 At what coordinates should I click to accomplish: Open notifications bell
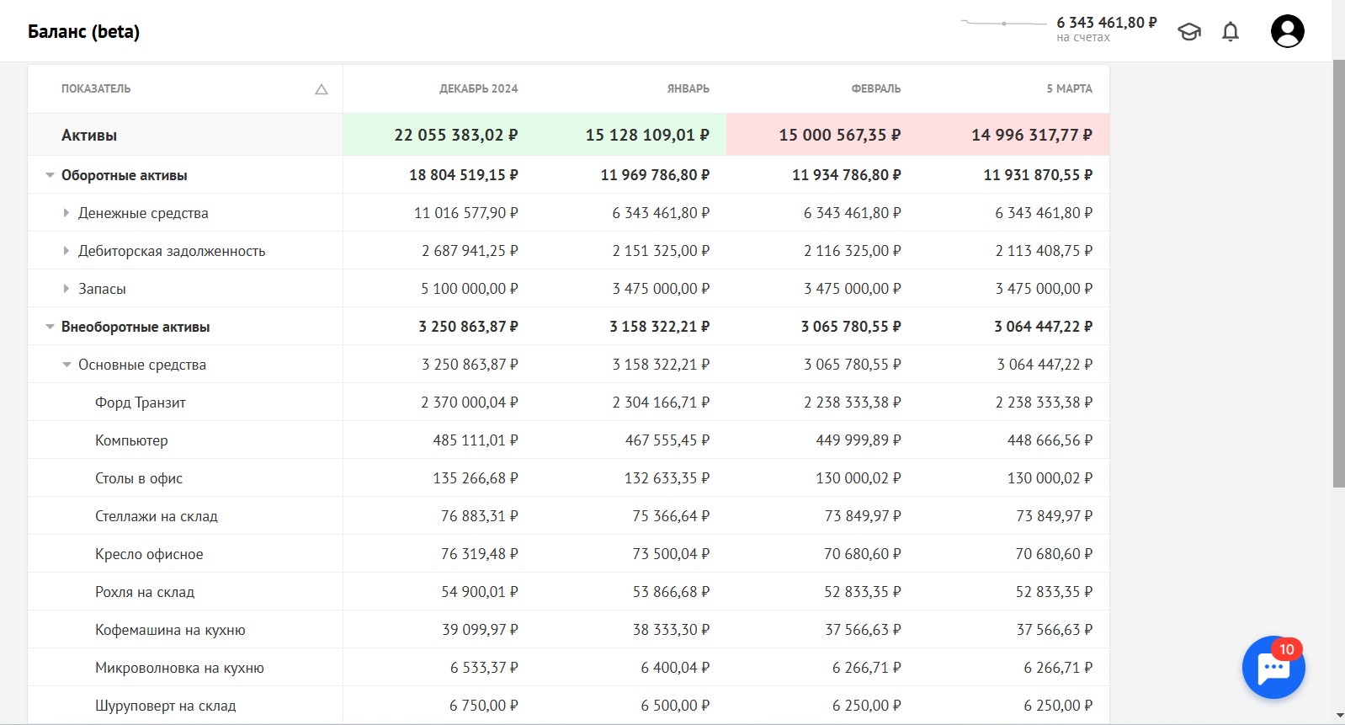(1231, 32)
